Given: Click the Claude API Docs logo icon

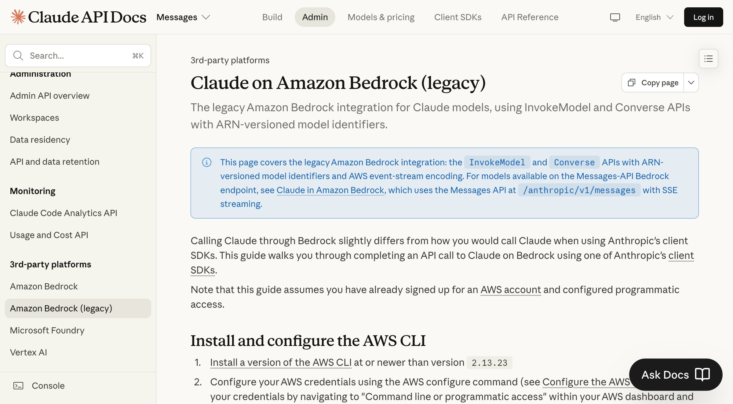Looking at the screenshot, I should pos(17,17).
